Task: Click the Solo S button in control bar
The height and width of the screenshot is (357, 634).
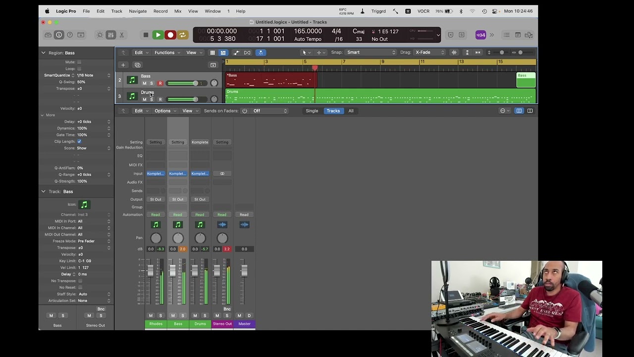Action: 462,35
